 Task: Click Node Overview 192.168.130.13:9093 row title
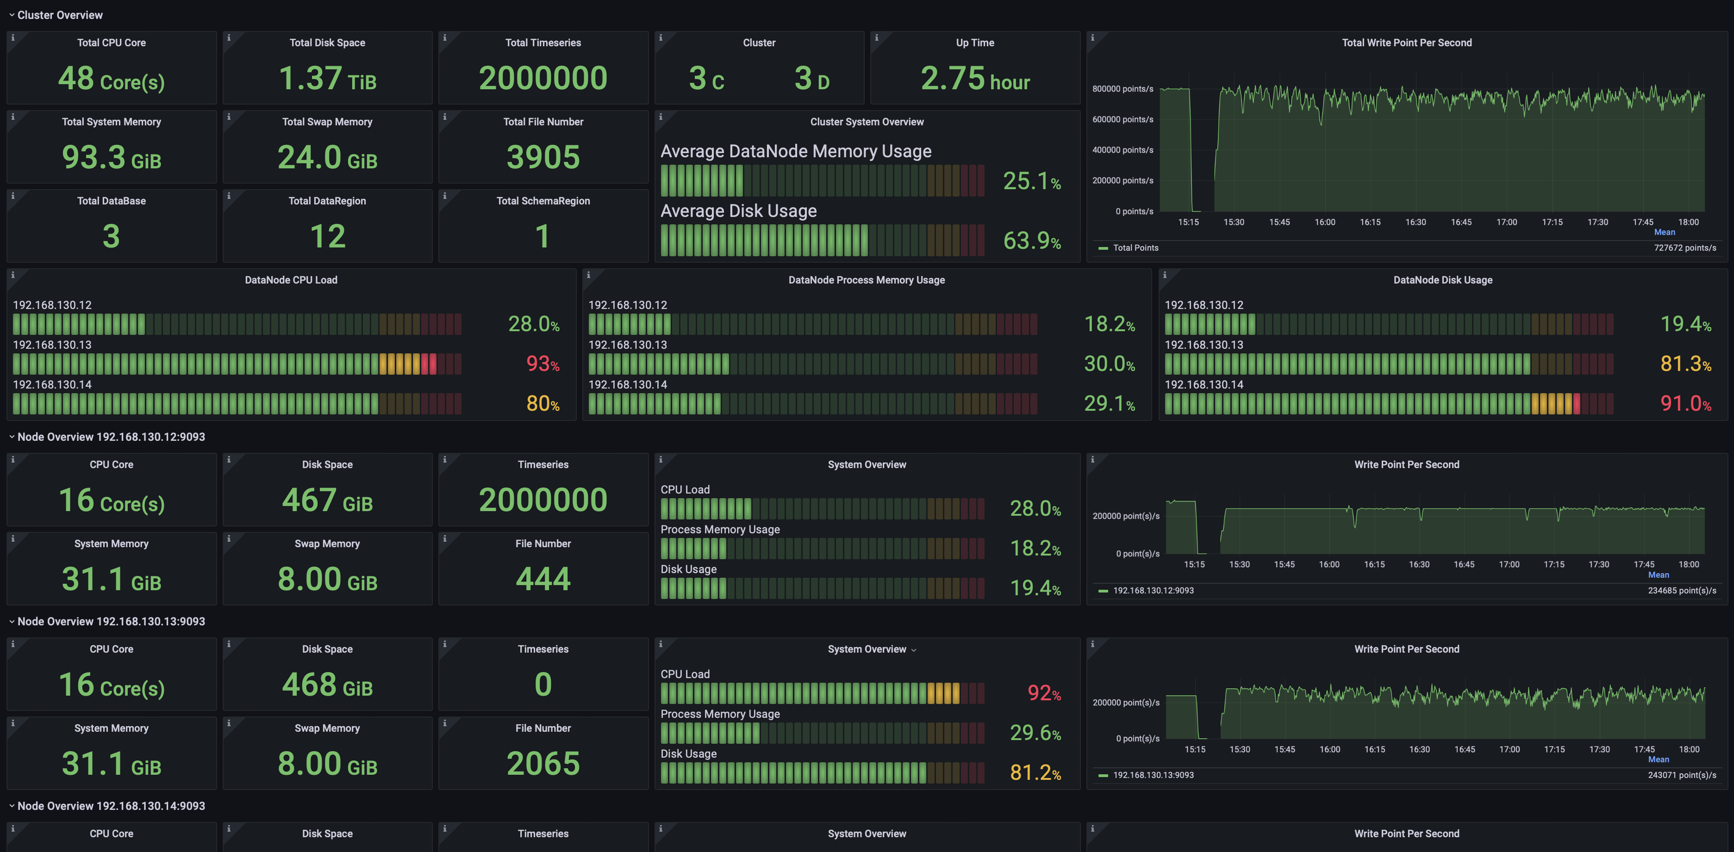coord(111,621)
